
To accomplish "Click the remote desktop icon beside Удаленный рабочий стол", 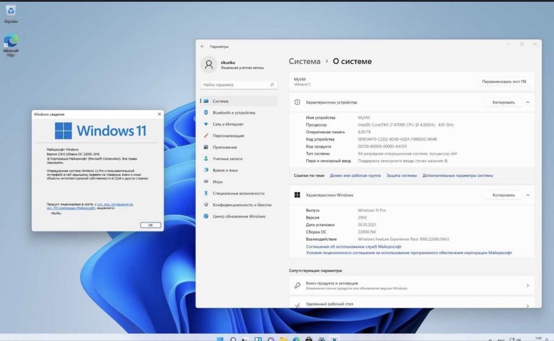I will point(297,305).
